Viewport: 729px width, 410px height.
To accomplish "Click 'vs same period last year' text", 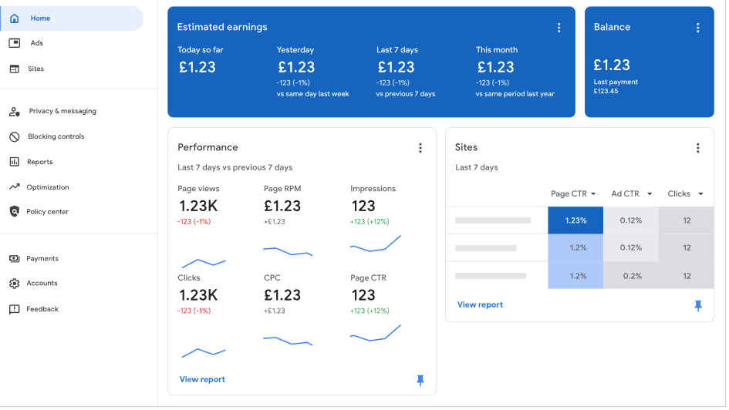I will pos(517,94).
